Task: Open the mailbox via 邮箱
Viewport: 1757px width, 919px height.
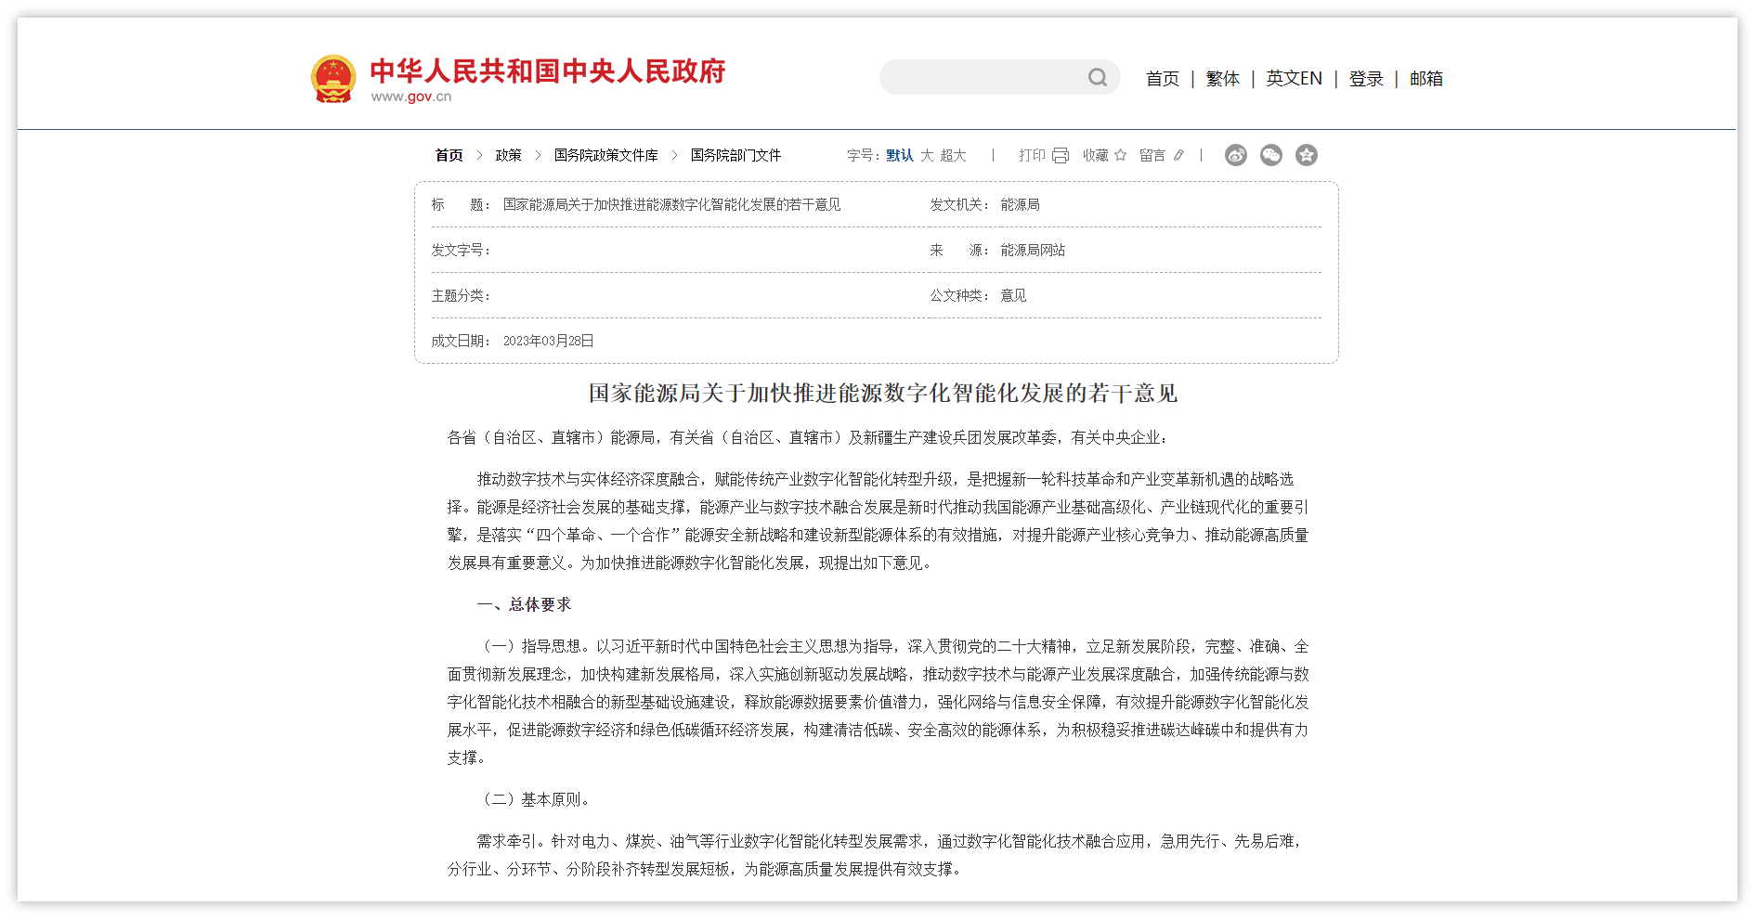Action: (x=1426, y=79)
